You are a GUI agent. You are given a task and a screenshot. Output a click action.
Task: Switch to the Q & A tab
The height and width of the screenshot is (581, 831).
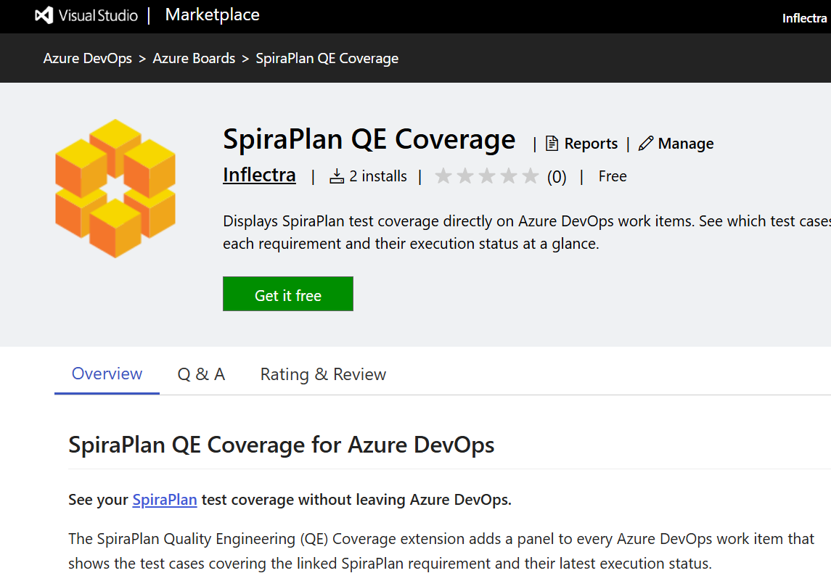201,374
